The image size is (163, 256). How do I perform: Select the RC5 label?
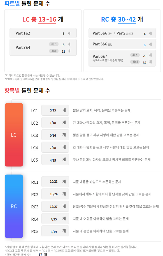35,232
